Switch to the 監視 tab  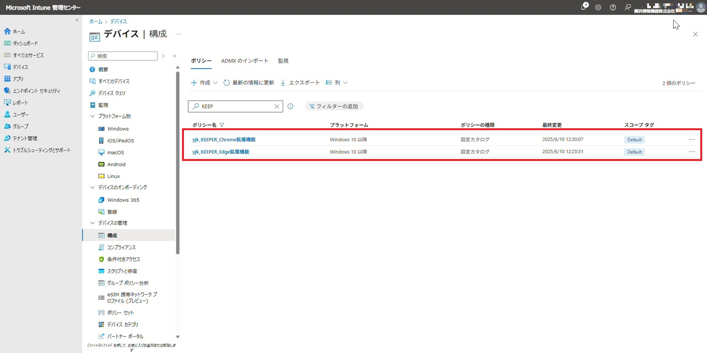[x=283, y=61]
